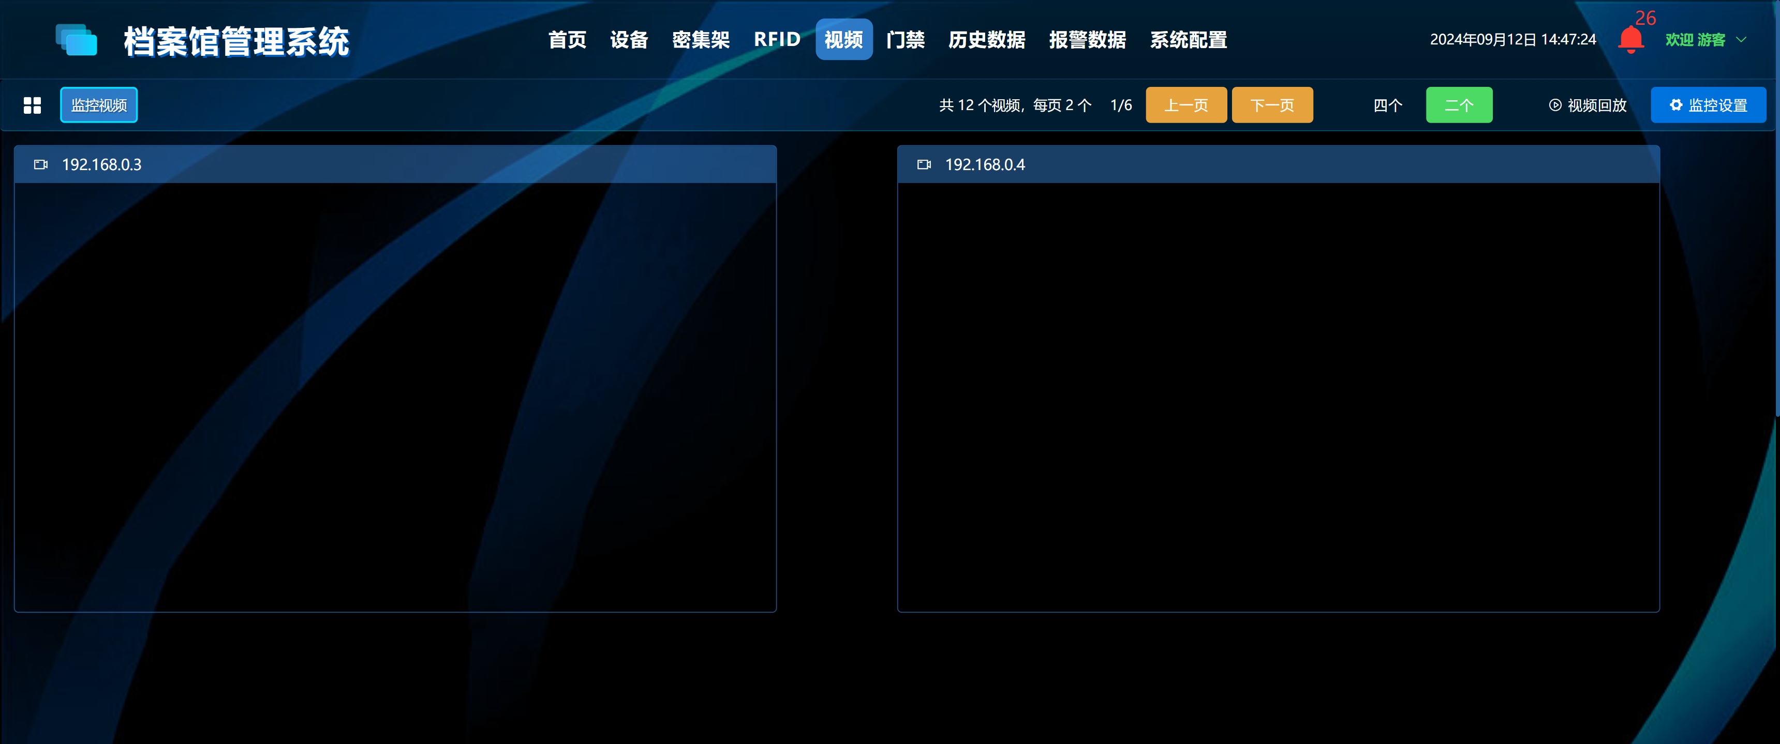This screenshot has width=1780, height=744.
Task: Expand the 欢迎 游客 user dropdown arrow
Action: tap(1741, 40)
